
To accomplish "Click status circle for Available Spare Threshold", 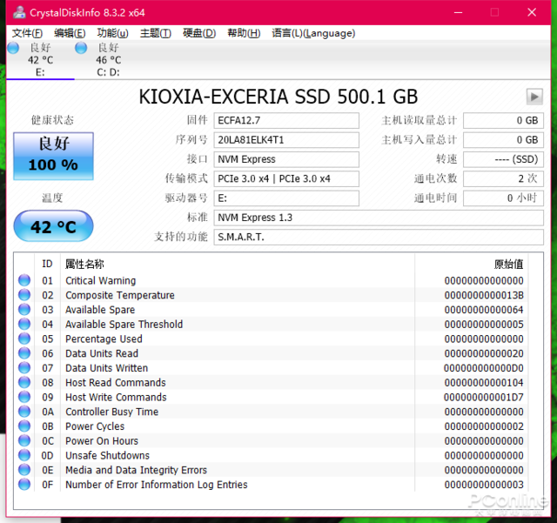I will (x=24, y=324).
